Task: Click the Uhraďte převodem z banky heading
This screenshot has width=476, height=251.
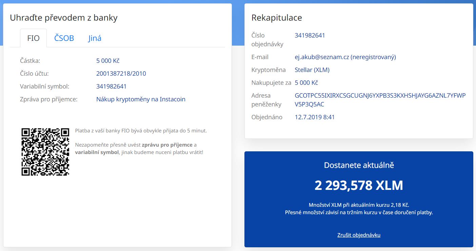Action: click(64, 18)
